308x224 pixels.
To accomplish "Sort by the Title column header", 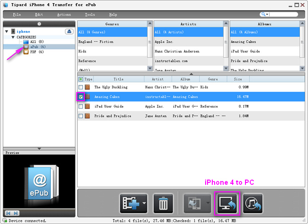I will (x=118, y=79).
